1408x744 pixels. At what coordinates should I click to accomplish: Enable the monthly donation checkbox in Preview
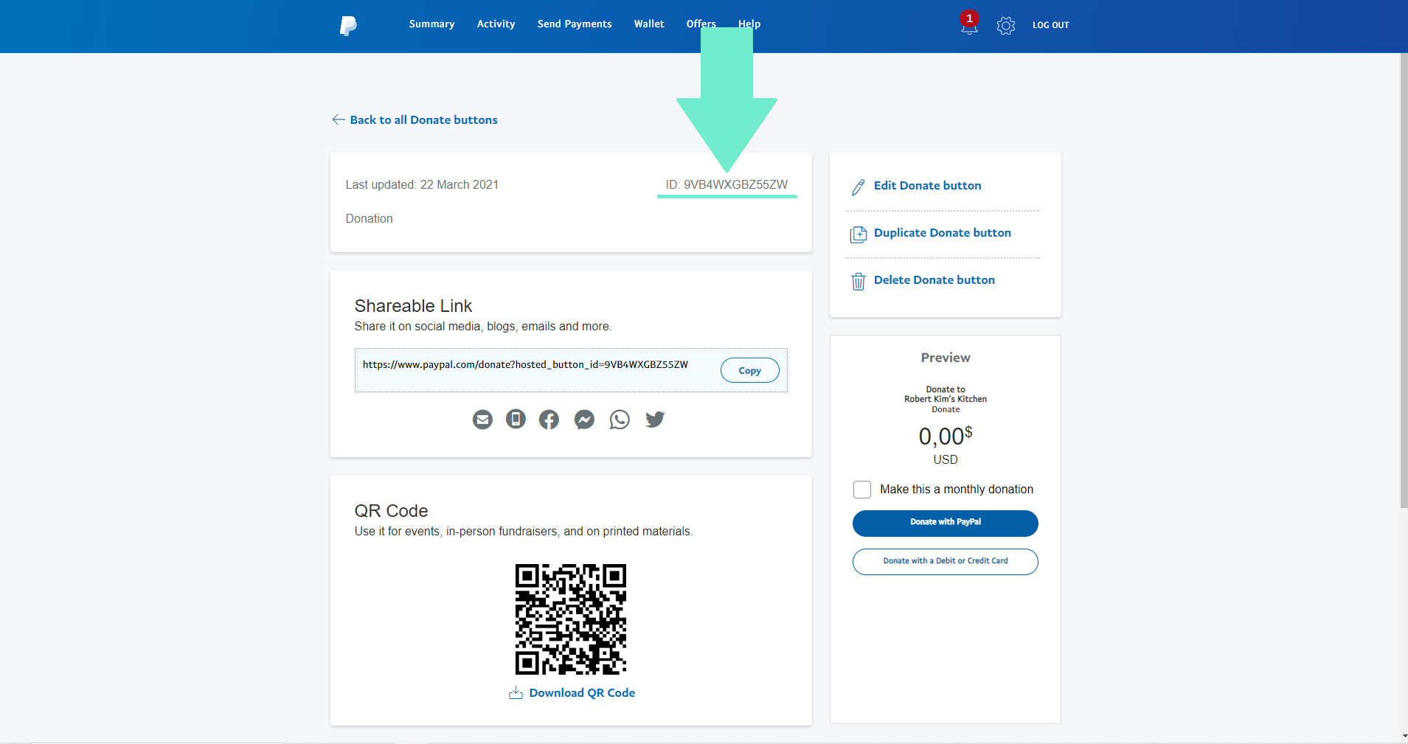861,489
